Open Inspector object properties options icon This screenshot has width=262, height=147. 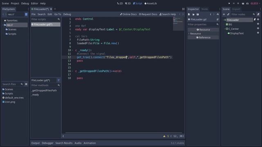(x=217, y=20)
